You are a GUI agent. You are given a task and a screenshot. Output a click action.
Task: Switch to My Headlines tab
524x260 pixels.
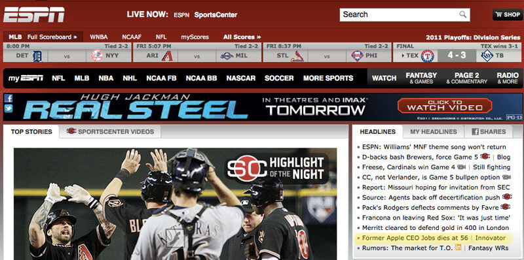click(434, 132)
